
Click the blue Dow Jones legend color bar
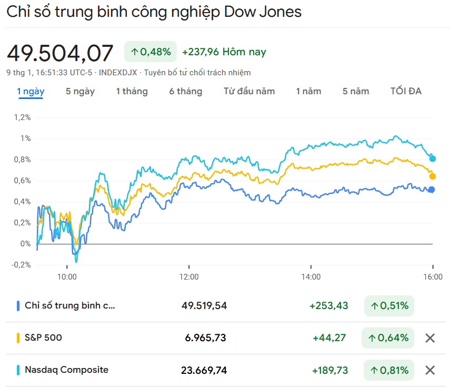pyautogui.click(x=18, y=306)
